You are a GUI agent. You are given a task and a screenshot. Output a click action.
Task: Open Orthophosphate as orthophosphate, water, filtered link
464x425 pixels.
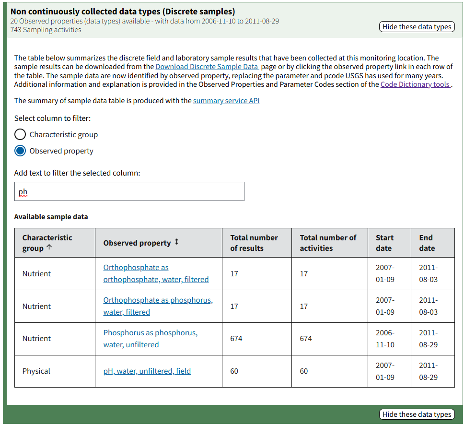156,273
